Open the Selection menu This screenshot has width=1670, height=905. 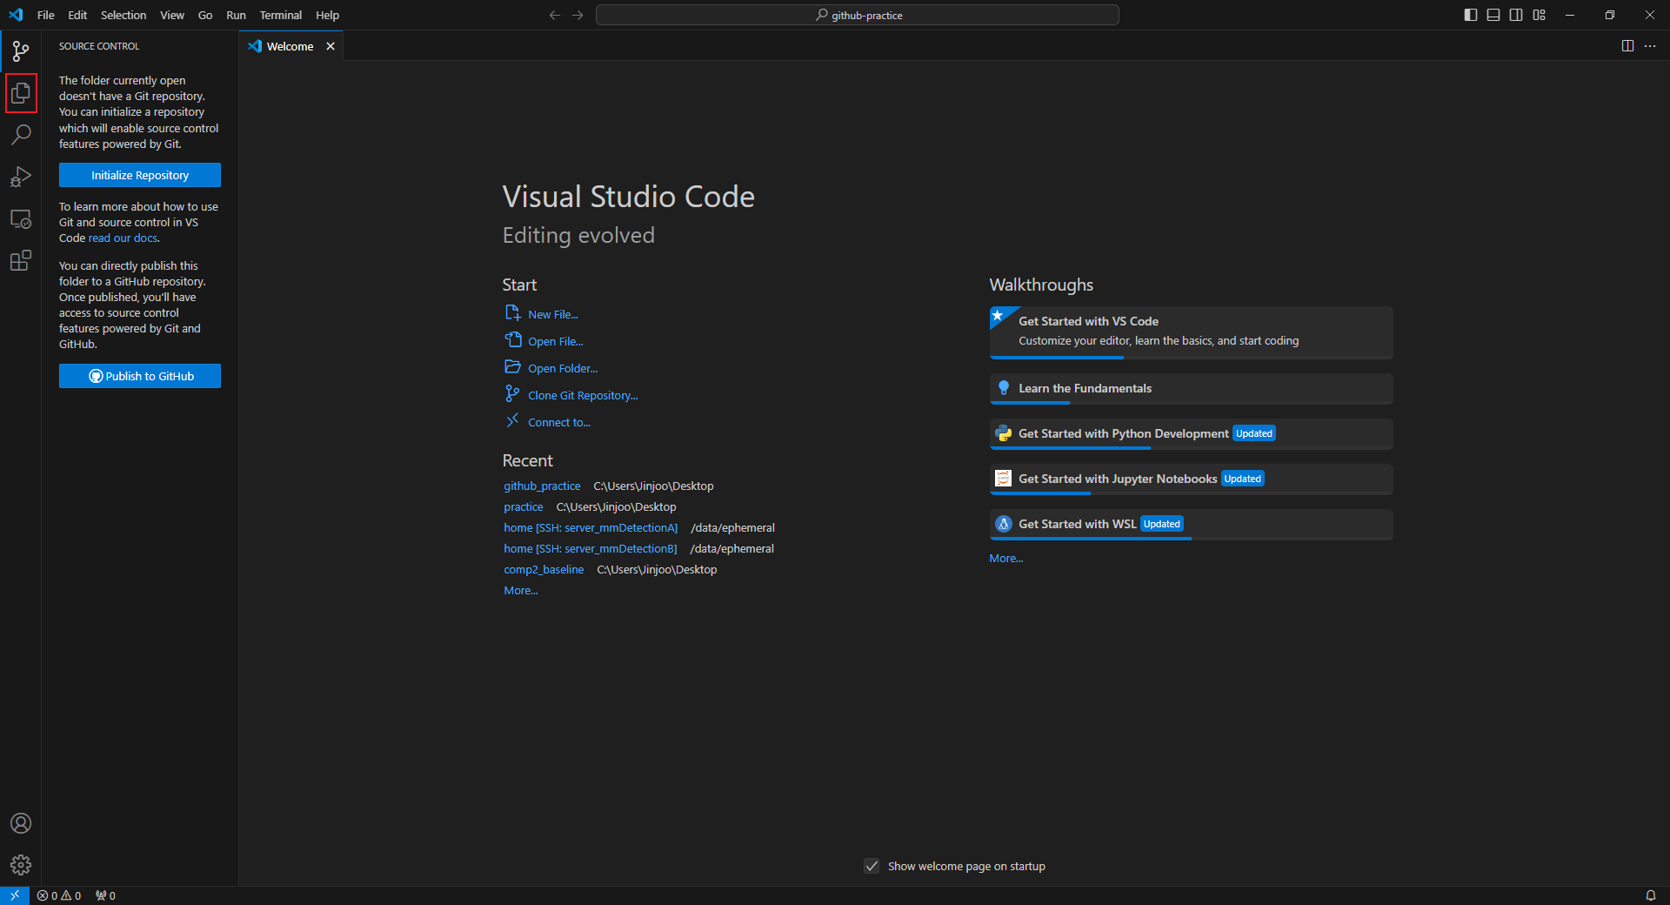pos(124,15)
